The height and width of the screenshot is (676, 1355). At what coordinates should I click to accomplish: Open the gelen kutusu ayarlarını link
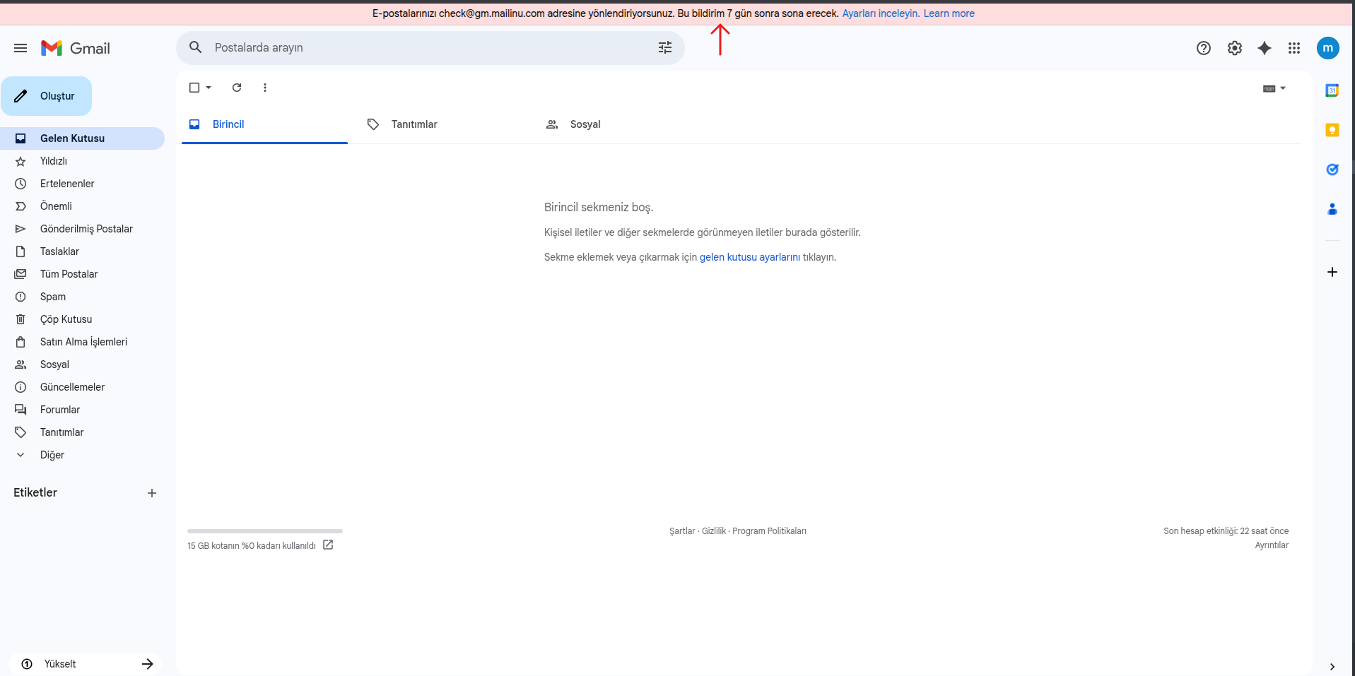coord(750,257)
